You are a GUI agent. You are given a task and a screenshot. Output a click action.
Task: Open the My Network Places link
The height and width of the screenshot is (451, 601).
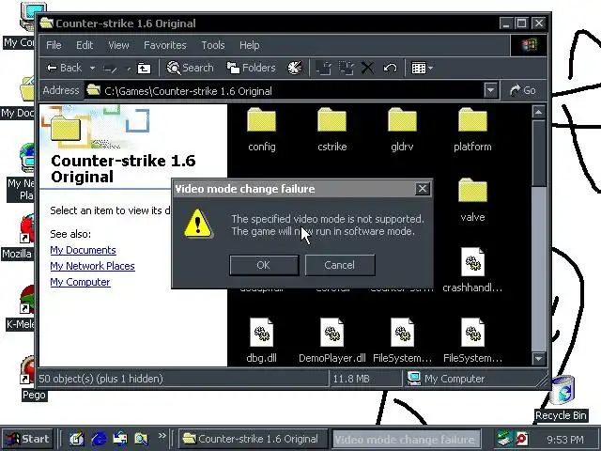[92, 266]
